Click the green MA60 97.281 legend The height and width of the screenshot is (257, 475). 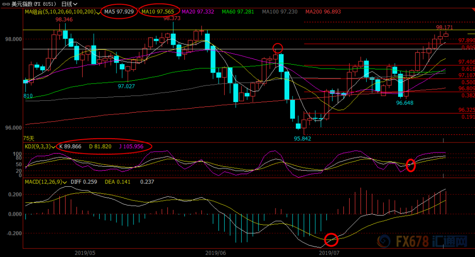point(238,12)
